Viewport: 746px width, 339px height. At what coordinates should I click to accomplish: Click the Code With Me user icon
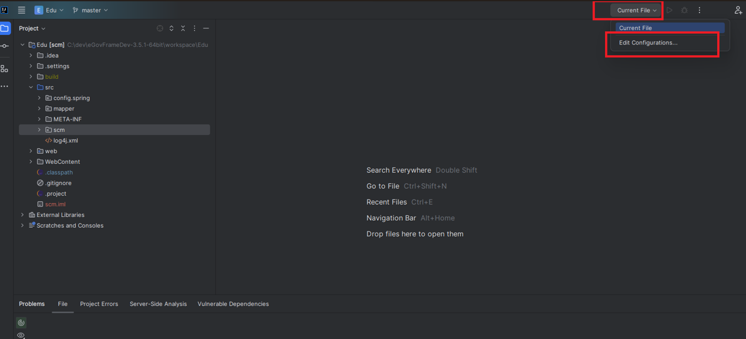[738, 10]
